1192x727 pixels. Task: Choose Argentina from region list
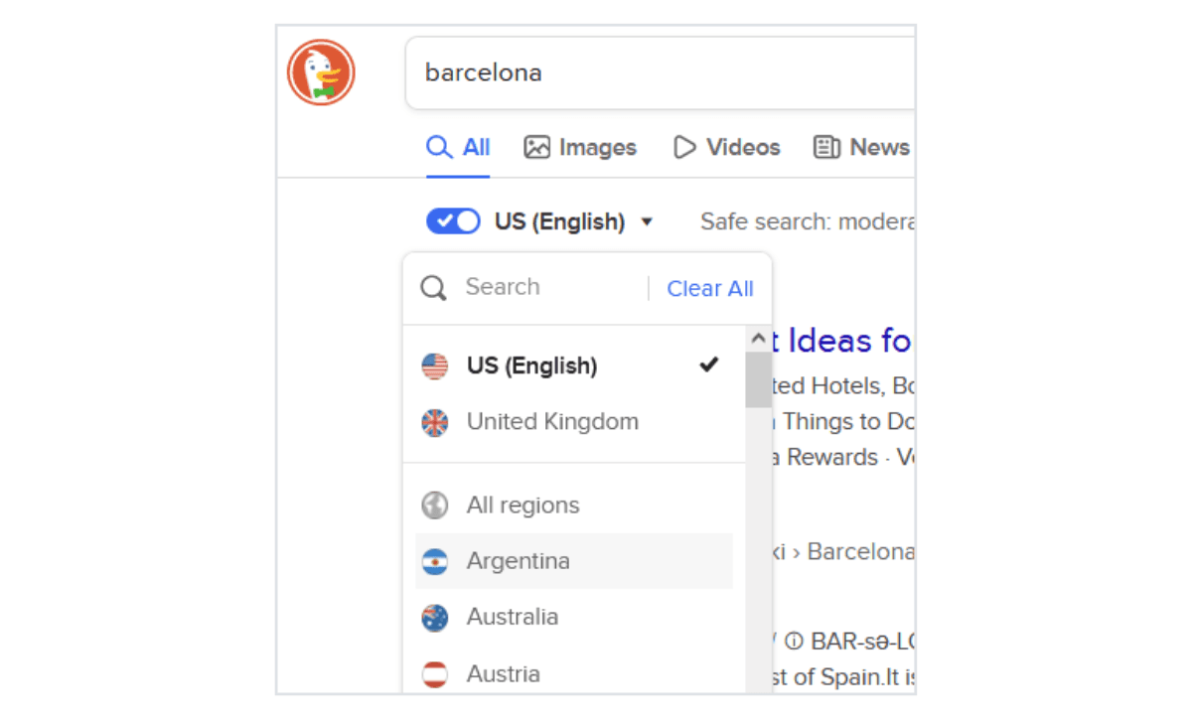point(574,561)
